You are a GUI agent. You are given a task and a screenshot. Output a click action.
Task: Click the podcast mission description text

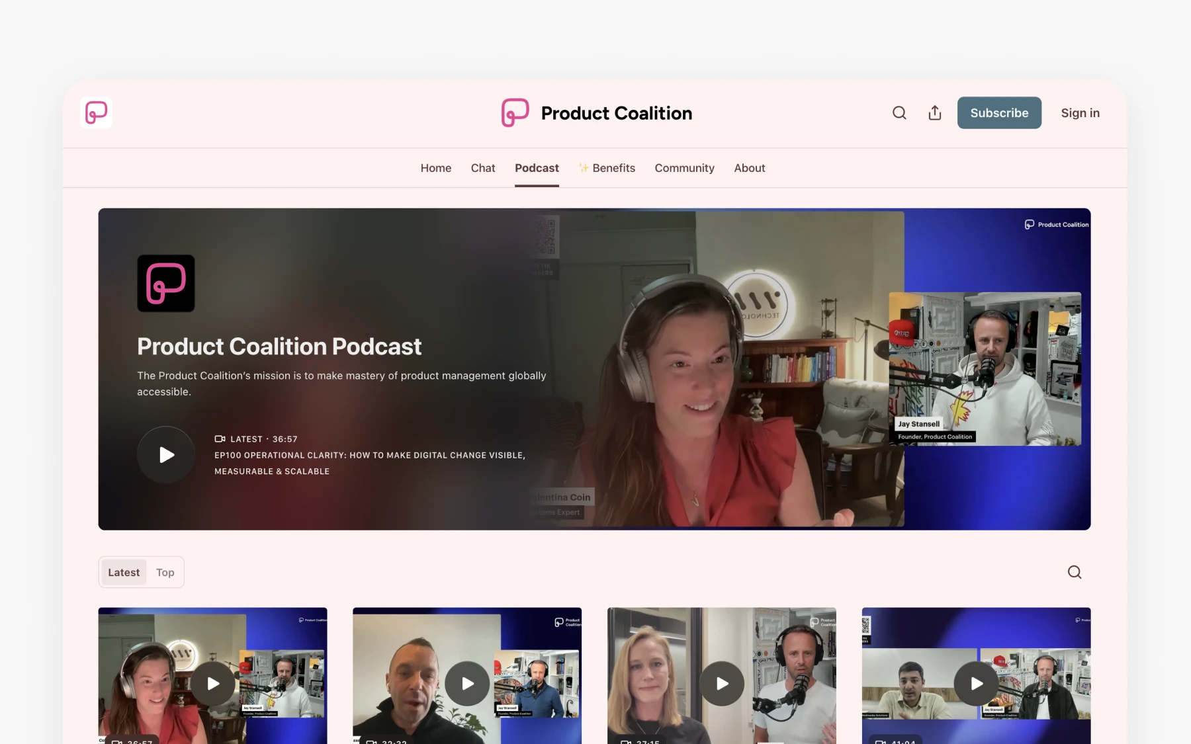point(341,384)
